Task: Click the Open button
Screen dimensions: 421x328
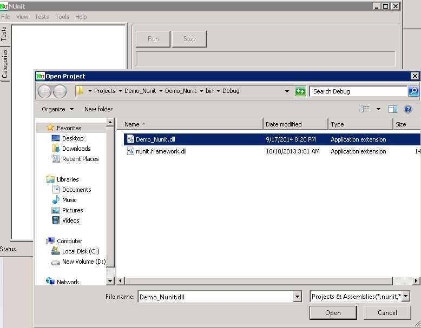Action: click(x=333, y=313)
